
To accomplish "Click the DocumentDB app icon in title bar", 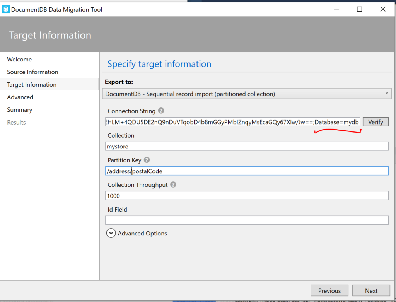I will (5, 9).
